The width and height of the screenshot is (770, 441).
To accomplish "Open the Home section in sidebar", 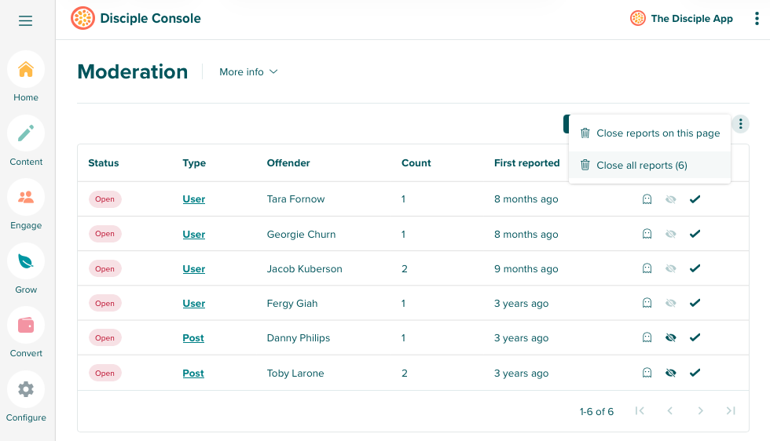I will [26, 70].
